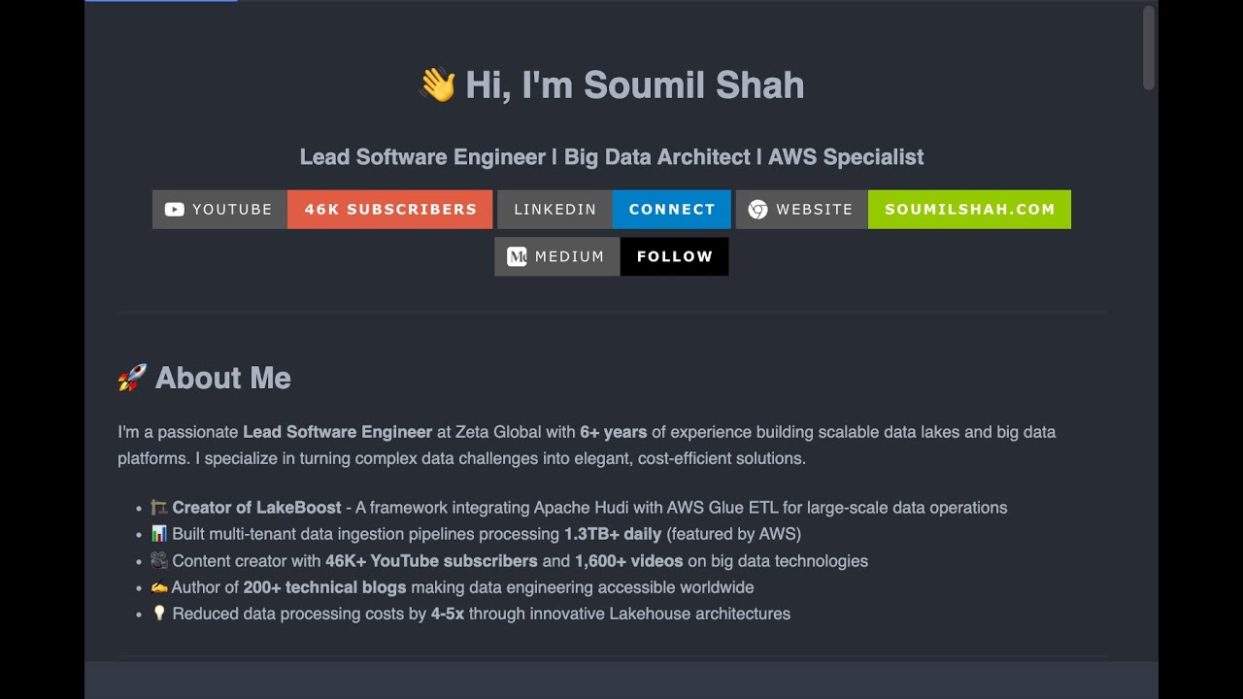Screen dimensions: 1243x699
Task: Click the black Follow badge
Action: (675, 256)
